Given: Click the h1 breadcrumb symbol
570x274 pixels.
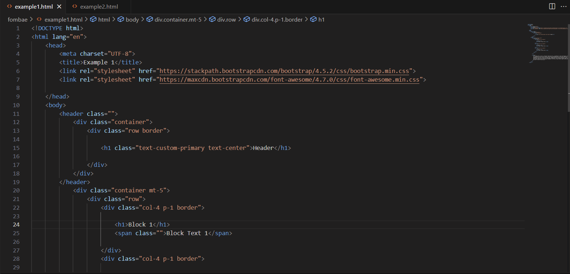Looking at the screenshot, I should tap(321, 19).
